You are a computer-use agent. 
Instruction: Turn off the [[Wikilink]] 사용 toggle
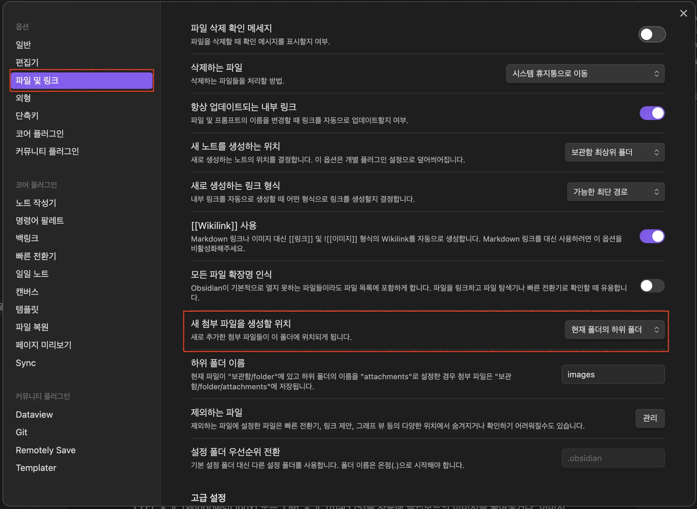coord(652,236)
